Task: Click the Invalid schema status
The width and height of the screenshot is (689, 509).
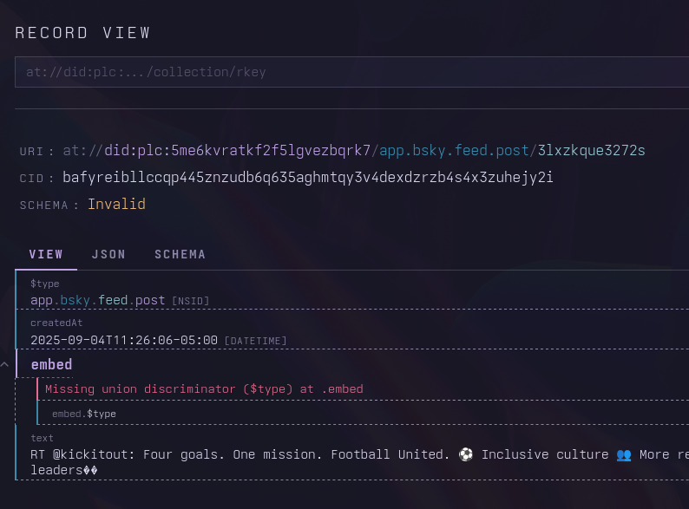Action: (x=116, y=205)
